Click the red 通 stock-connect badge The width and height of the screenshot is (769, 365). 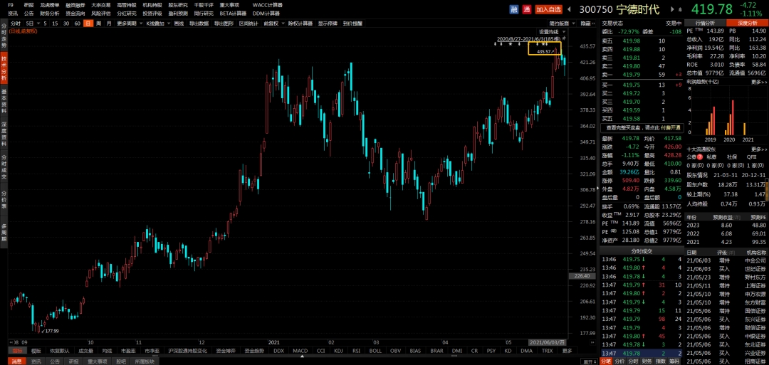(527, 9)
